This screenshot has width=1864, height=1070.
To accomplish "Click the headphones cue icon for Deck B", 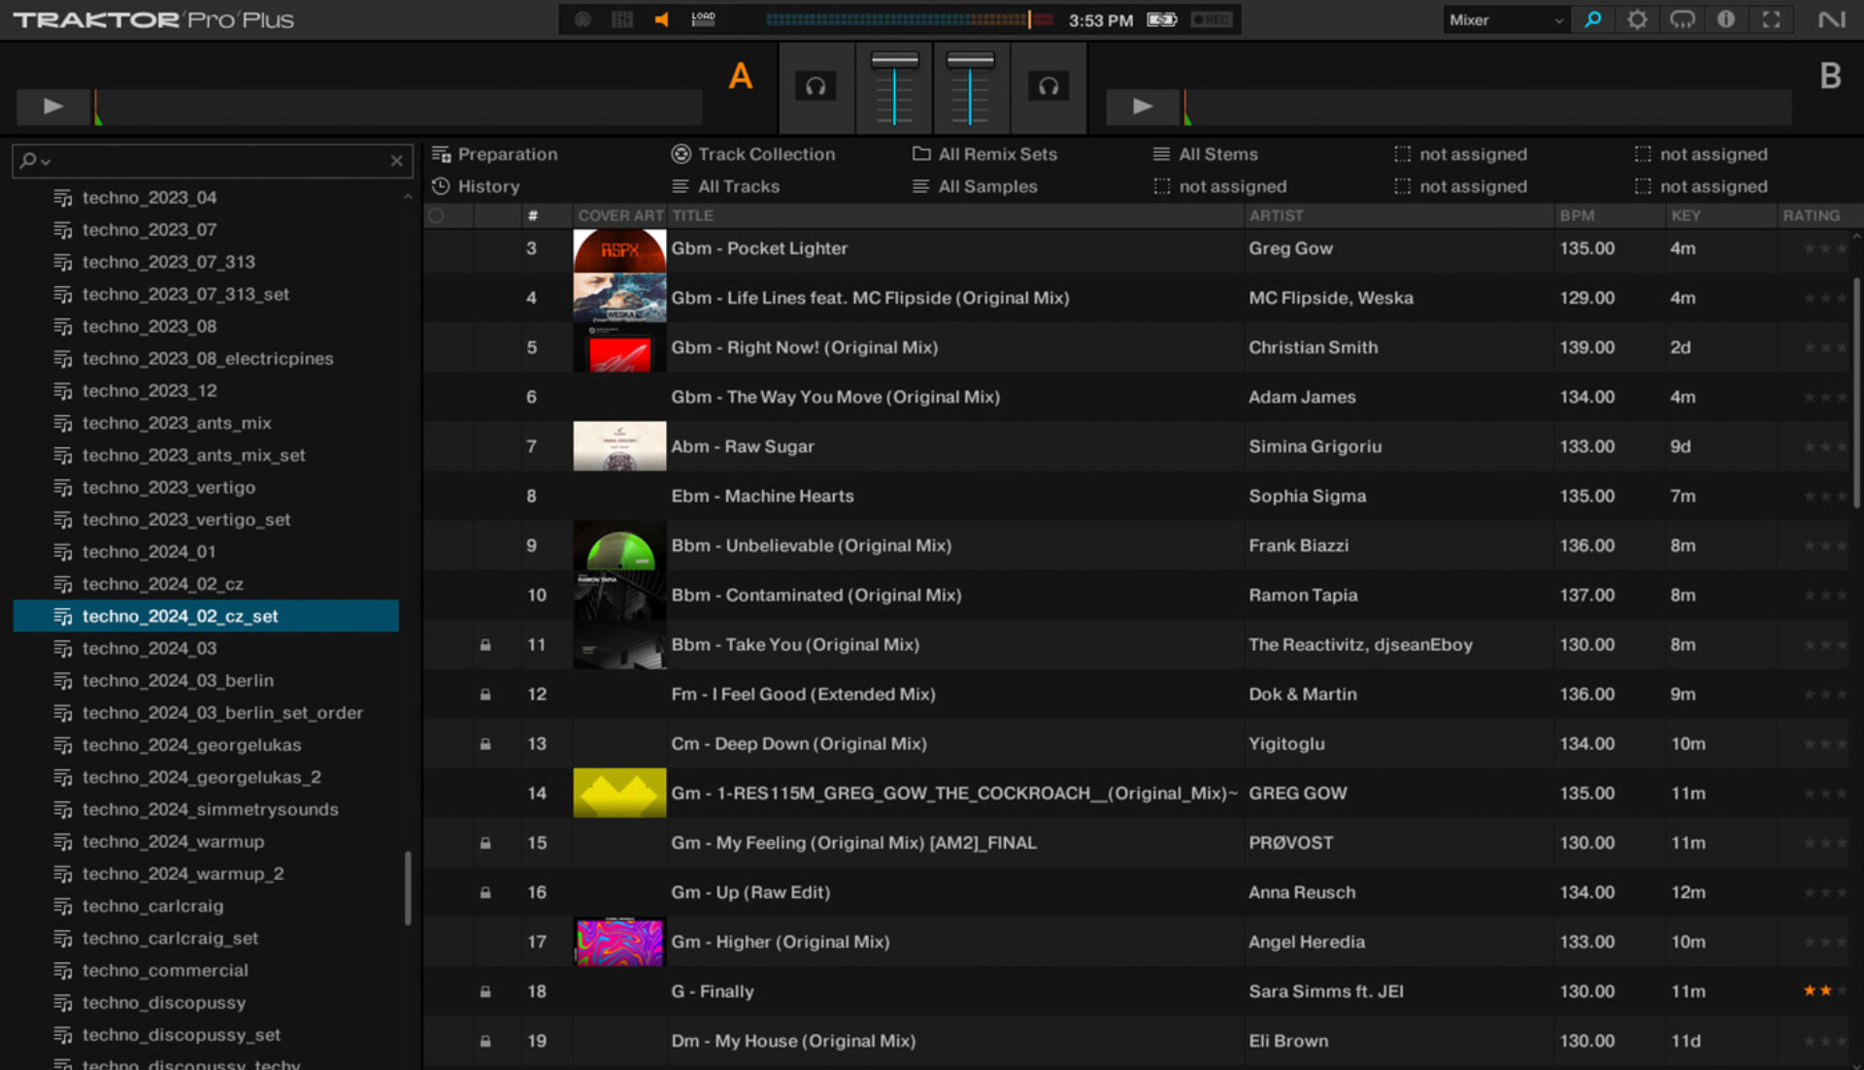I will pyautogui.click(x=1048, y=86).
